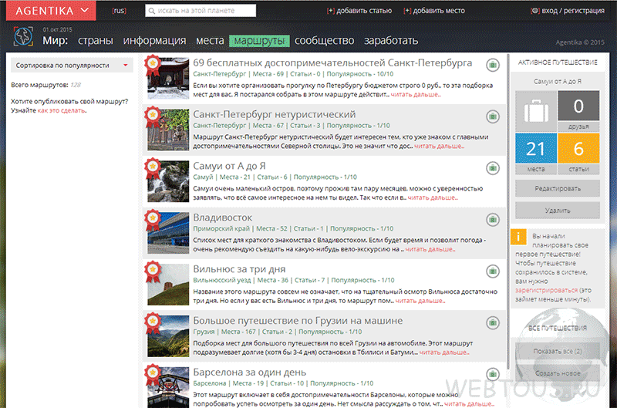Click suitcase icon for Барселона за один день
This screenshot has width=617, height=408.
click(x=493, y=374)
